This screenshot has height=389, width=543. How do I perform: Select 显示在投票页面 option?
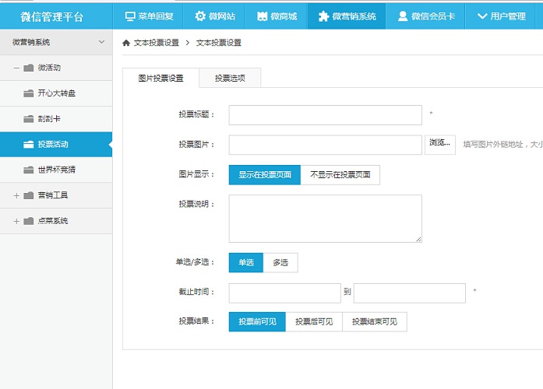tap(265, 174)
